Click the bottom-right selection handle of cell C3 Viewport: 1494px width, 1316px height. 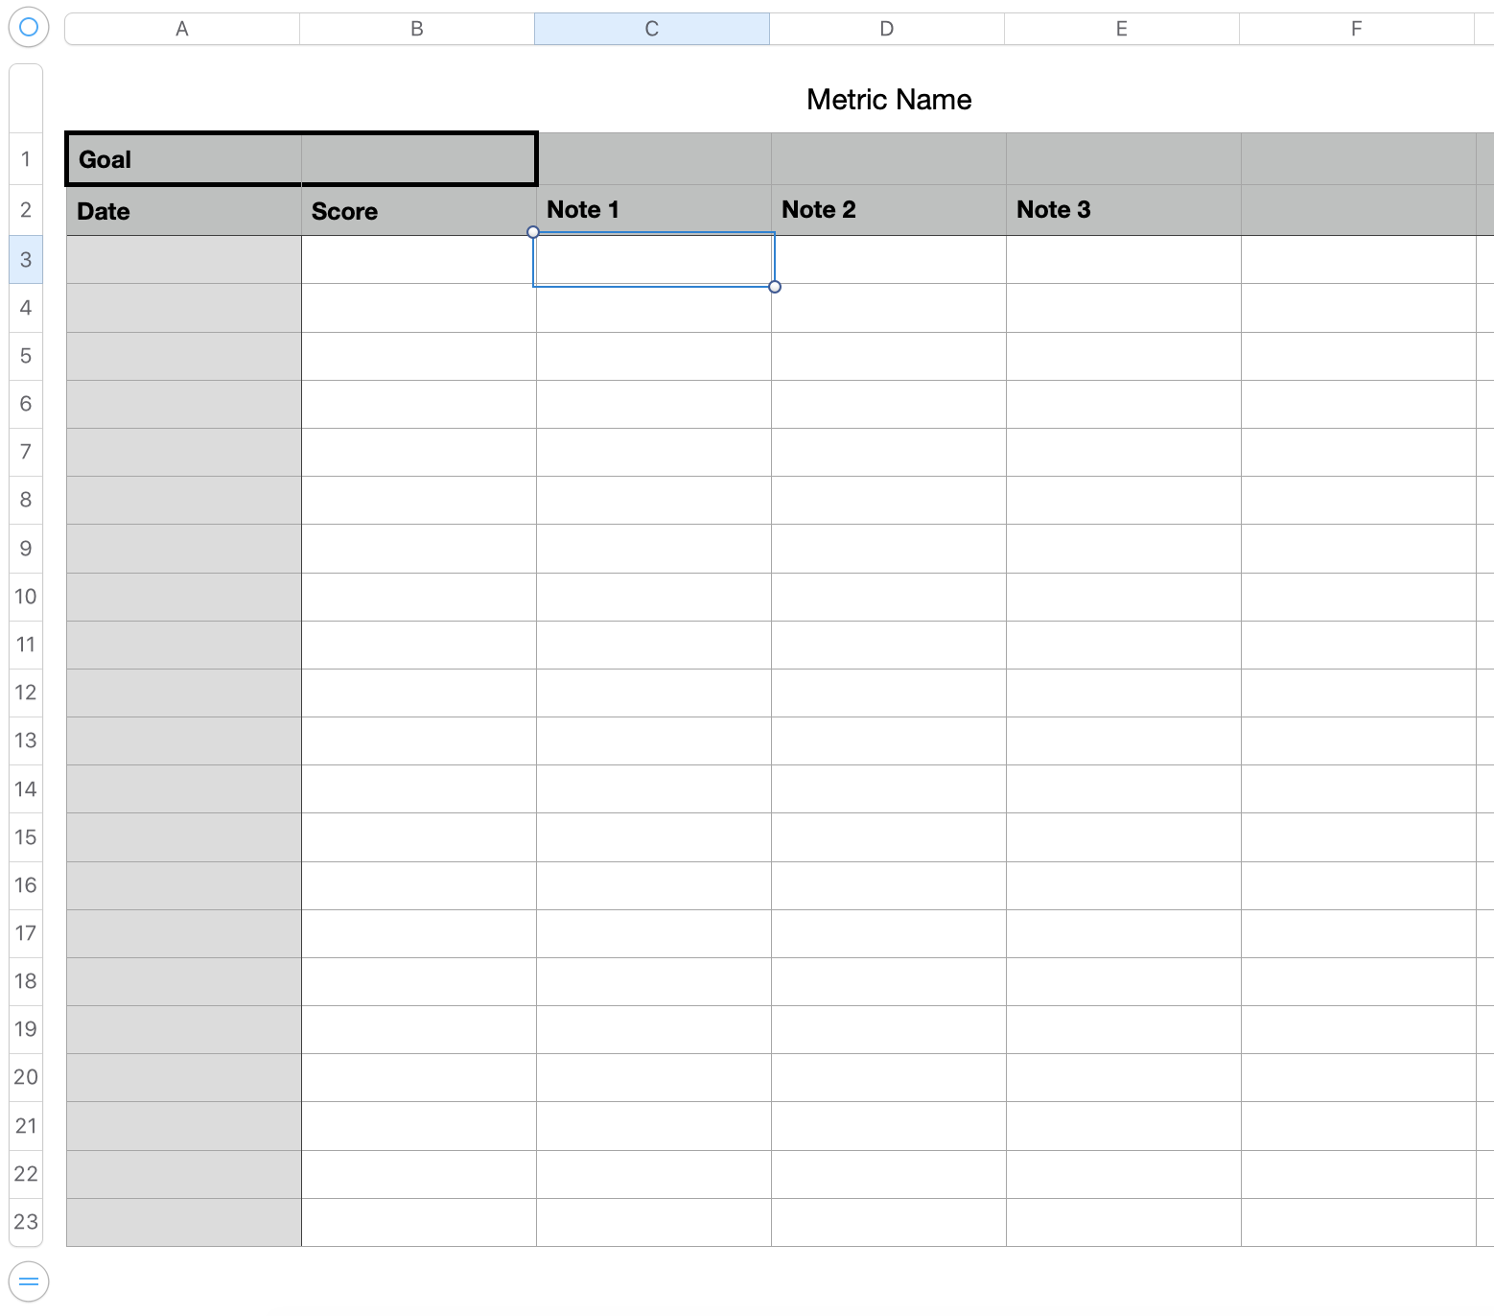coord(775,287)
